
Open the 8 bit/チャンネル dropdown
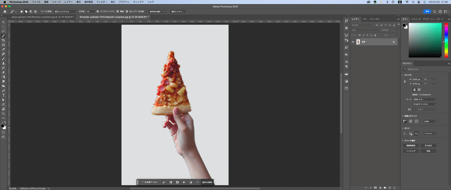425,104
